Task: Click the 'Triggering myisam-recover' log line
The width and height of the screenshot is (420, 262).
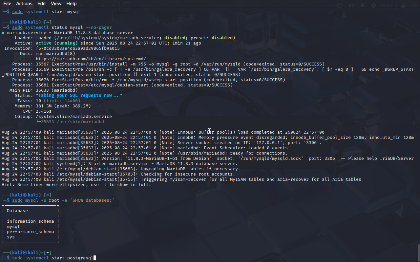Action: (x=181, y=179)
